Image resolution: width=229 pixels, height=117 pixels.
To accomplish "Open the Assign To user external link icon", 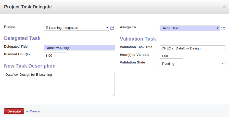I will tap(223, 28).
